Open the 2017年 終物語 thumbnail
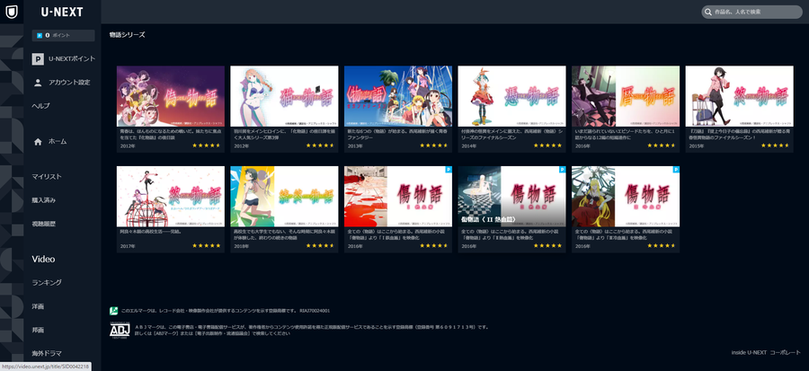Viewport: 809px width, 371px height. (171, 197)
